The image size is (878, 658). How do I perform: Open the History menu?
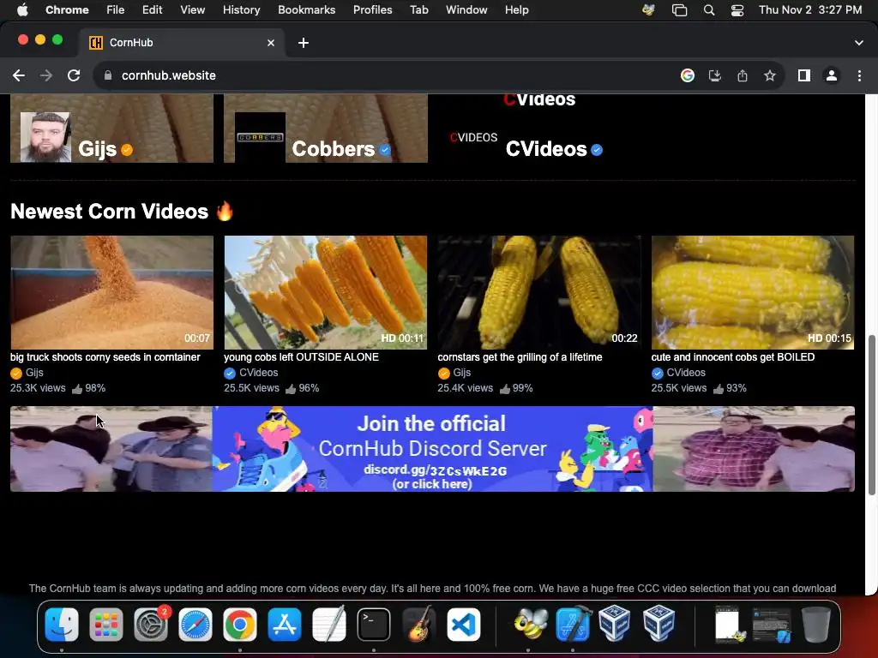click(241, 10)
